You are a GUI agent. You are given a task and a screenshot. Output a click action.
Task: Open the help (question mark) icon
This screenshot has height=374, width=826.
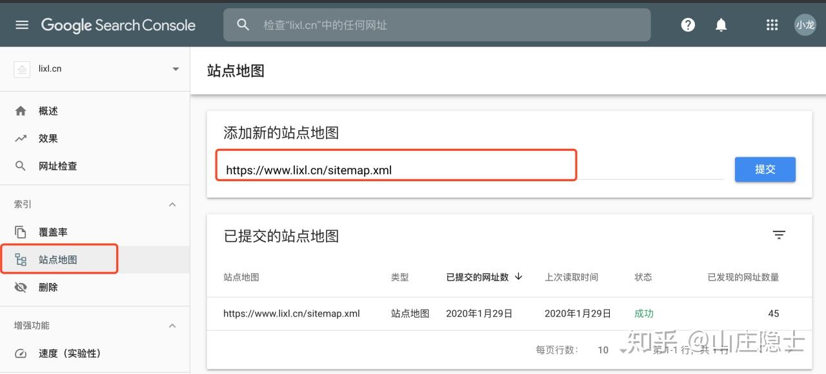pyautogui.click(x=687, y=25)
